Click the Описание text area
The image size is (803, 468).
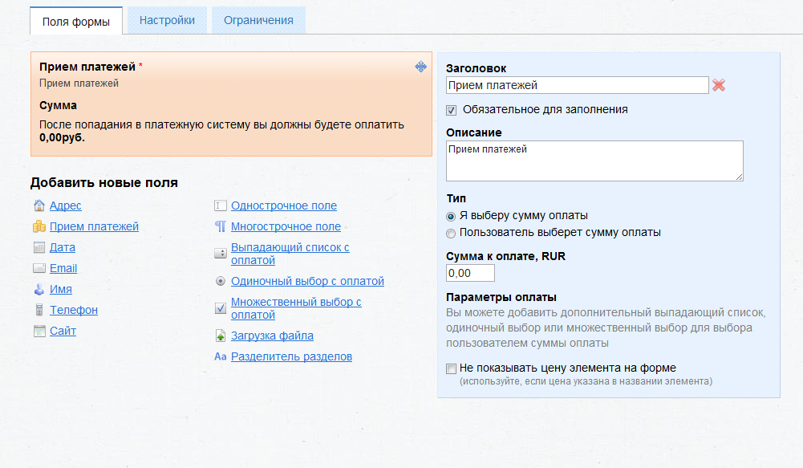click(x=594, y=161)
